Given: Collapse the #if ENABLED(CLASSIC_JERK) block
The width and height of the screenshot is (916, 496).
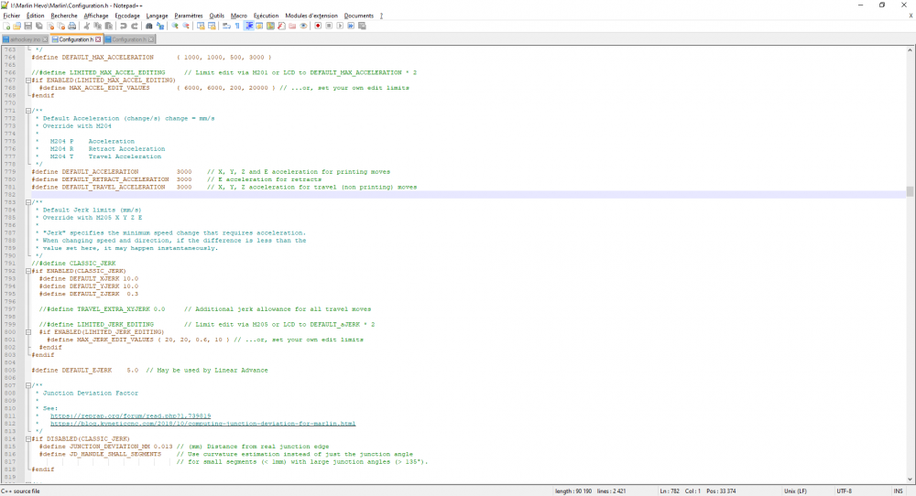Looking at the screenshot, I should click(x=28, y=271).
